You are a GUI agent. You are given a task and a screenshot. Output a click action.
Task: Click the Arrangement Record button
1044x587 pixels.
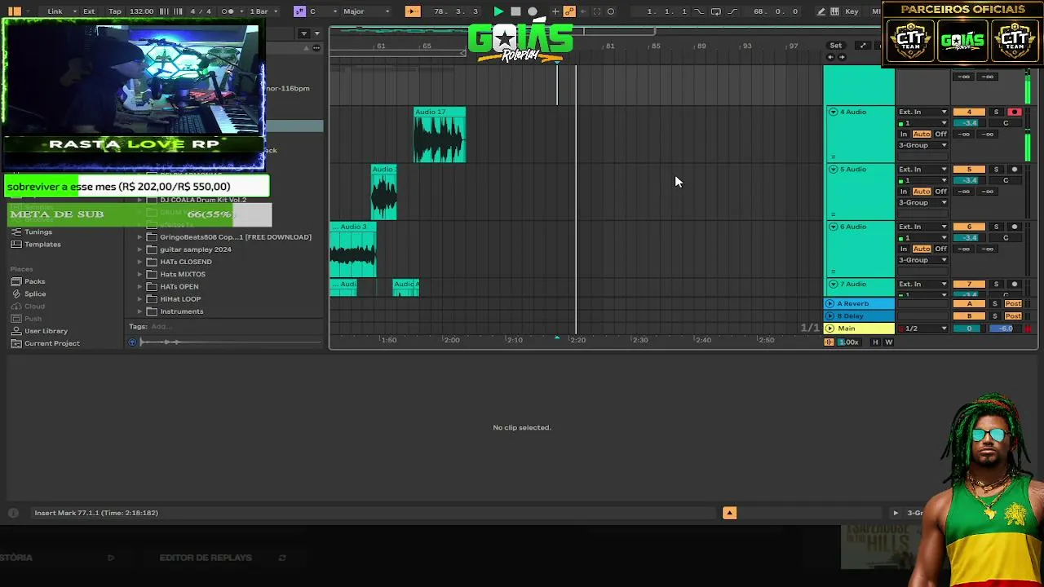coord(533,11)
